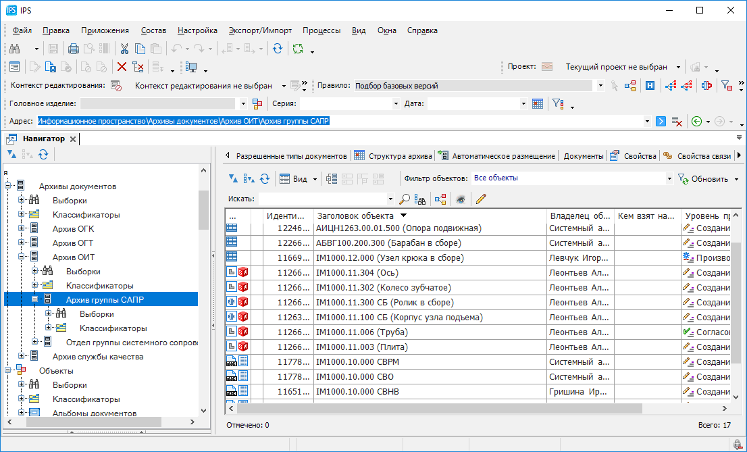This screenshot has width=747, height=452.
Task: Click the binoculars search icon in the top toolbar
Action: (15, 49)
